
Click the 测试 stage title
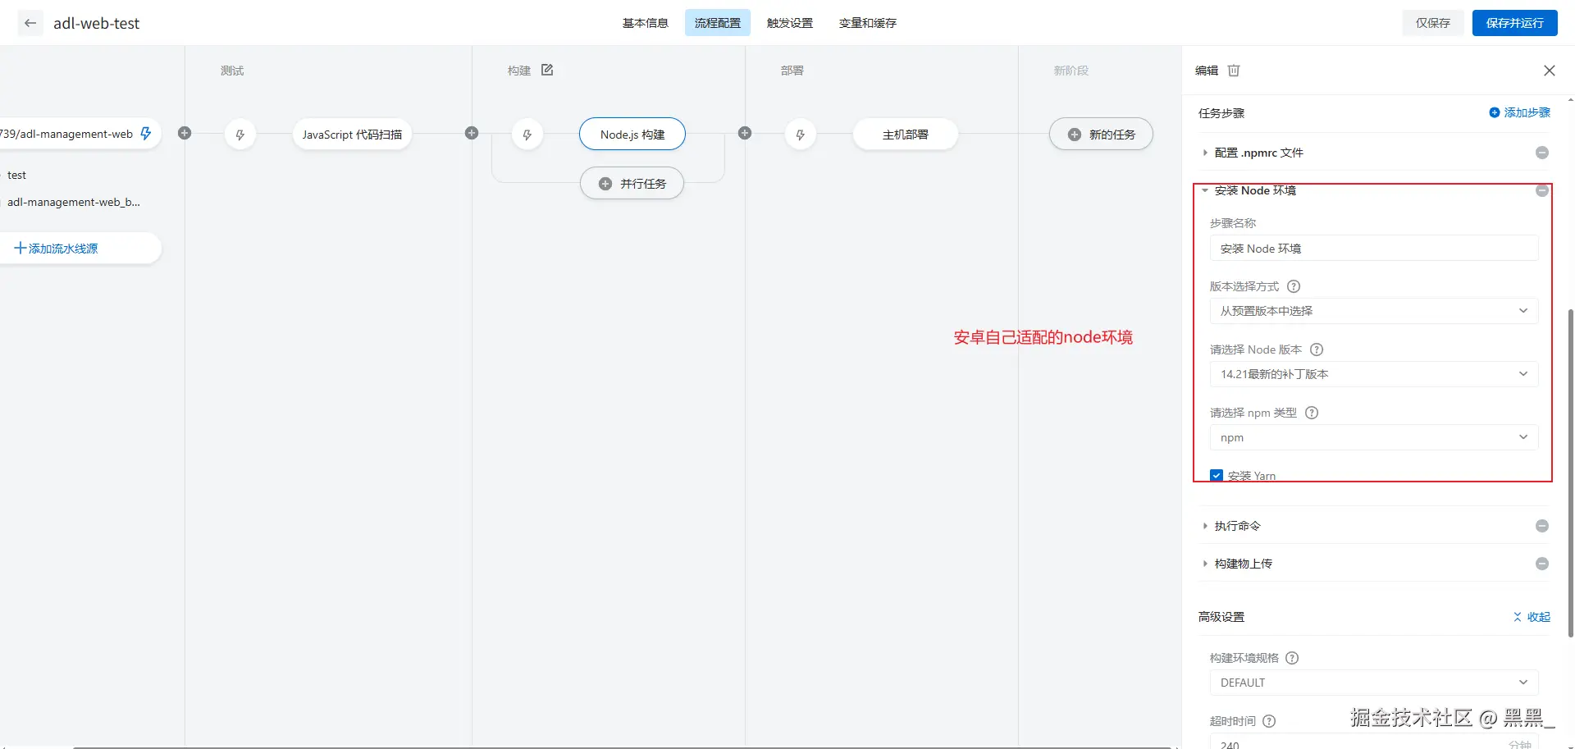232,71
